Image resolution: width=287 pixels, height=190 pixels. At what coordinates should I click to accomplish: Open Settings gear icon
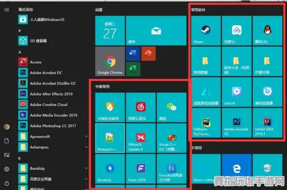coord(7,169)
